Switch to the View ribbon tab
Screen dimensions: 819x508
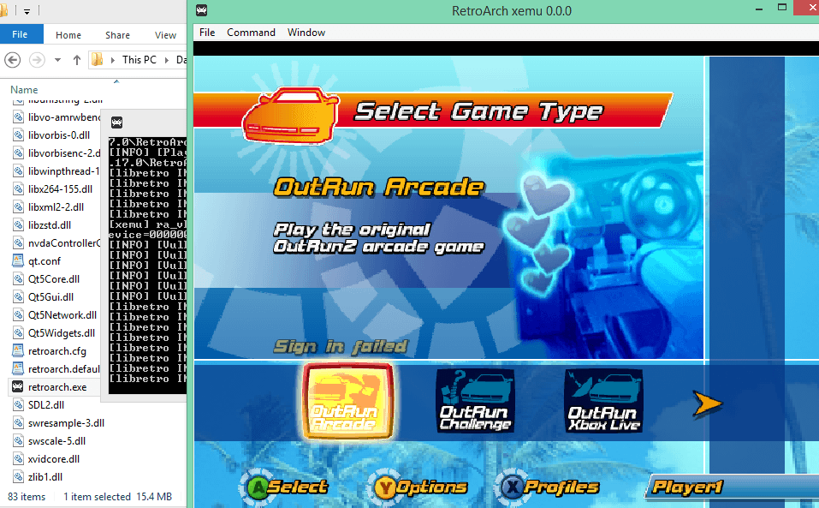(x=165, y=35)
